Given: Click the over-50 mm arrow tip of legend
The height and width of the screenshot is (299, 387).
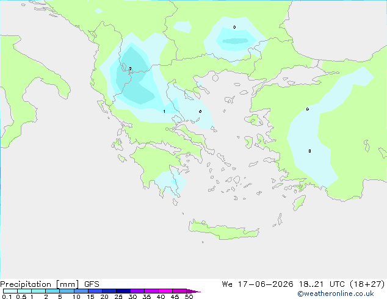Looking at the screenshot, I should pyautogui.click(x=193, y=291).
